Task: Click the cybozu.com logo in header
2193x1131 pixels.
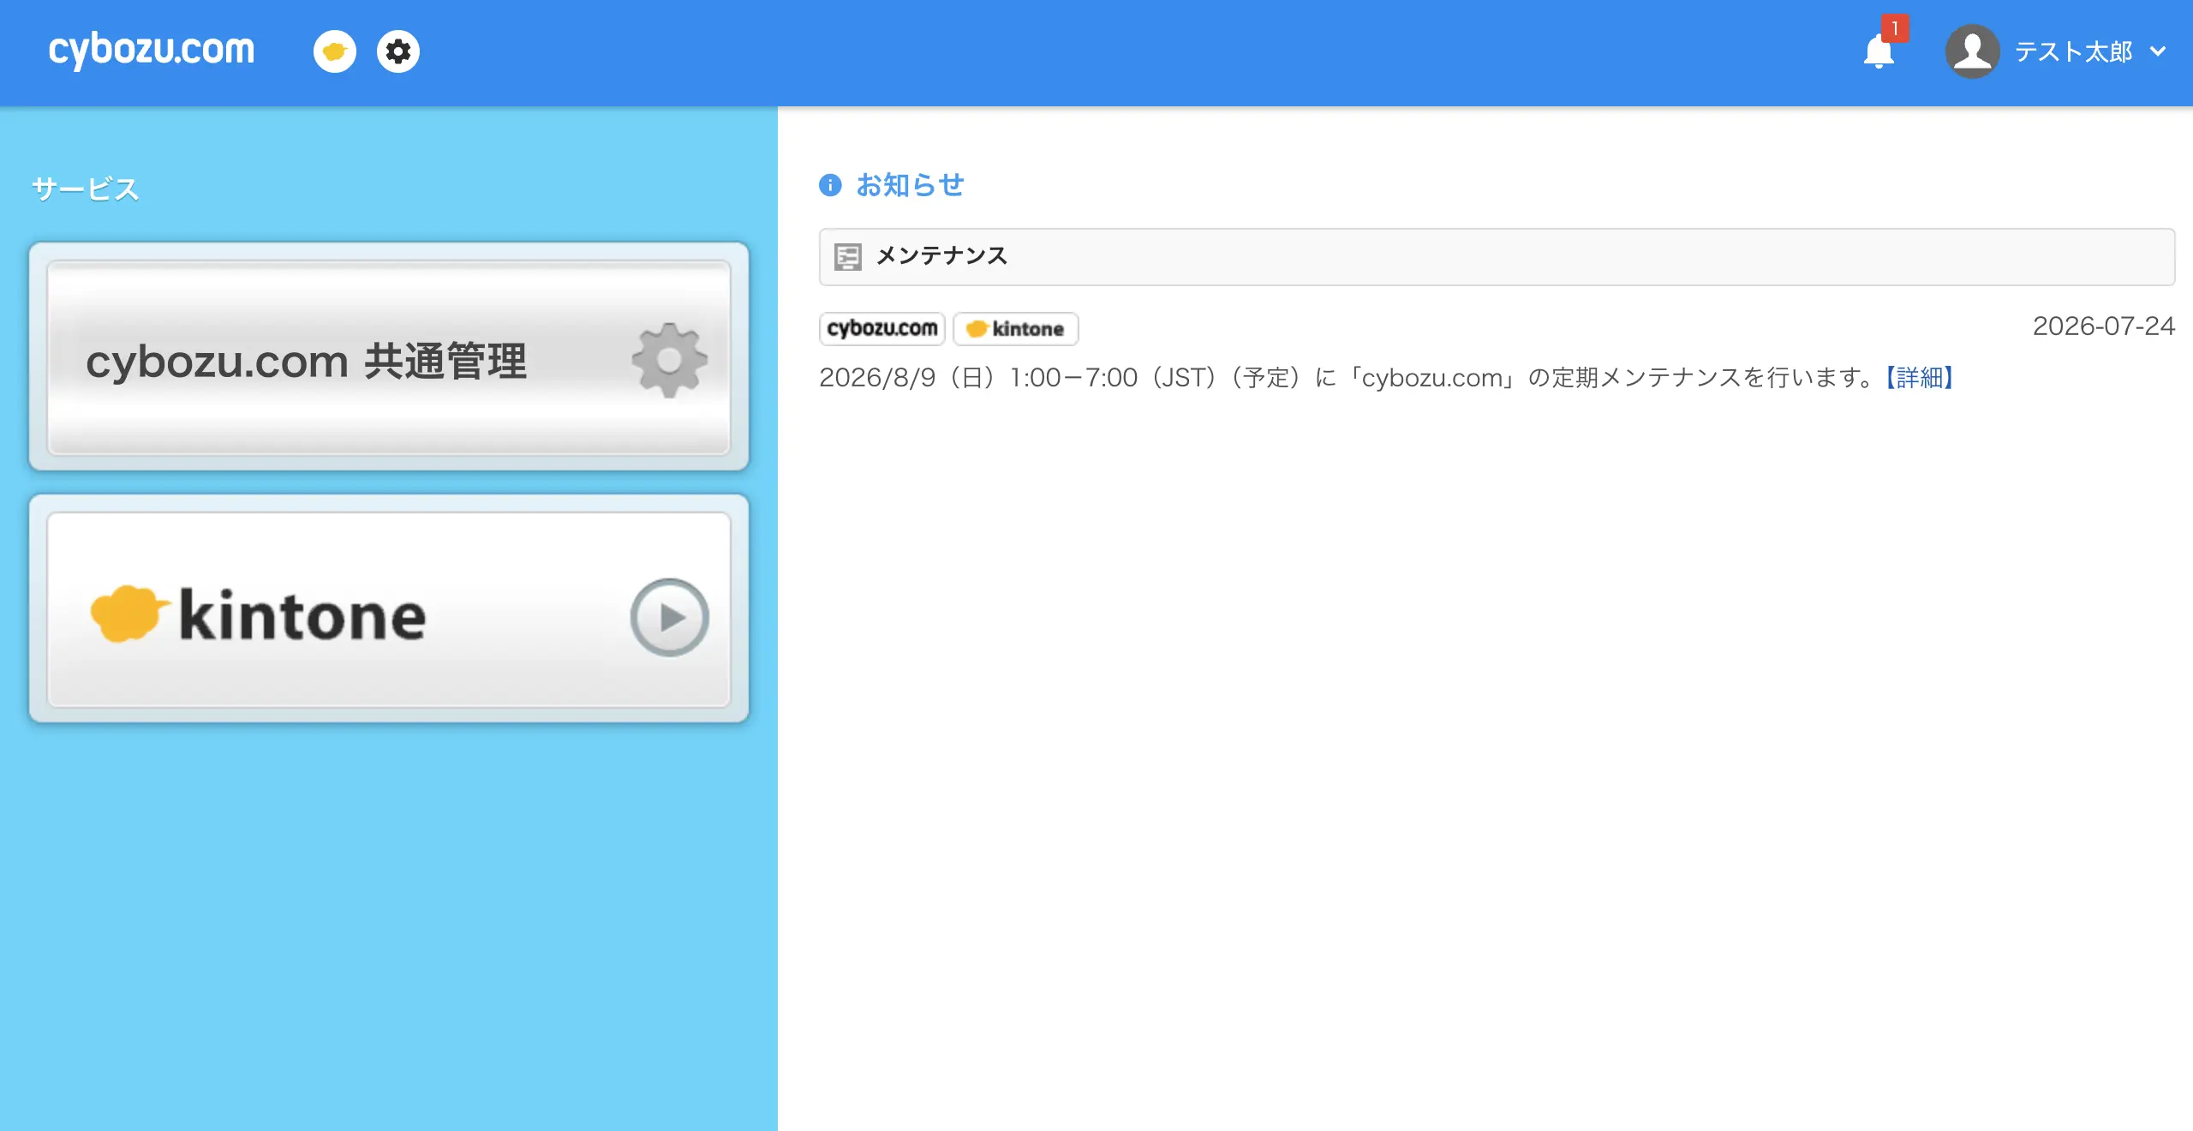Action: (152, 51)
